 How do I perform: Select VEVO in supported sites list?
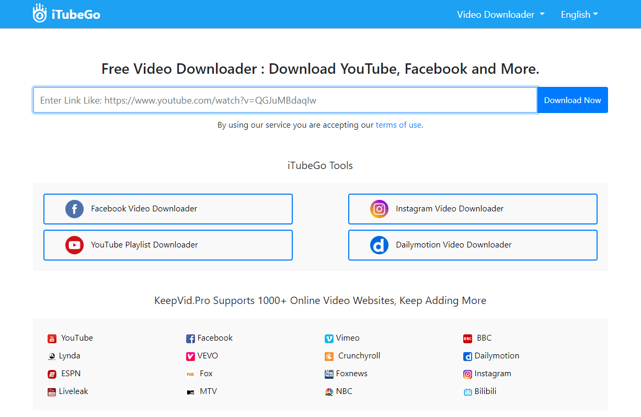208,356
